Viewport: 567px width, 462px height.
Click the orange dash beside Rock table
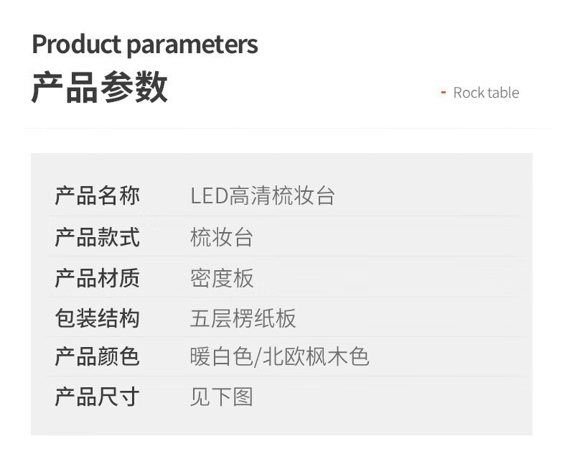click(x=444, y=92)
